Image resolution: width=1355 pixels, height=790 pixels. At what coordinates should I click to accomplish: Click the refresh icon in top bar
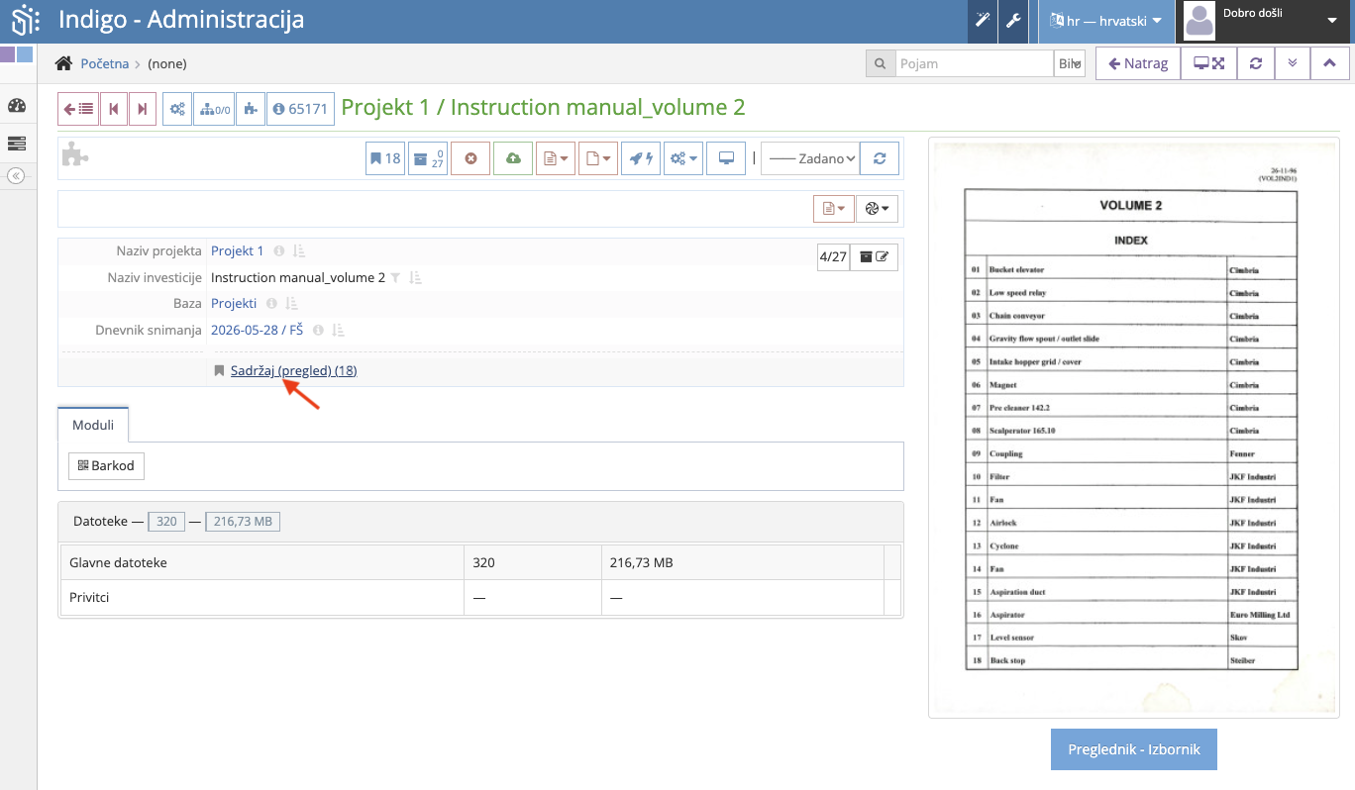click(x=1256, y=63)
